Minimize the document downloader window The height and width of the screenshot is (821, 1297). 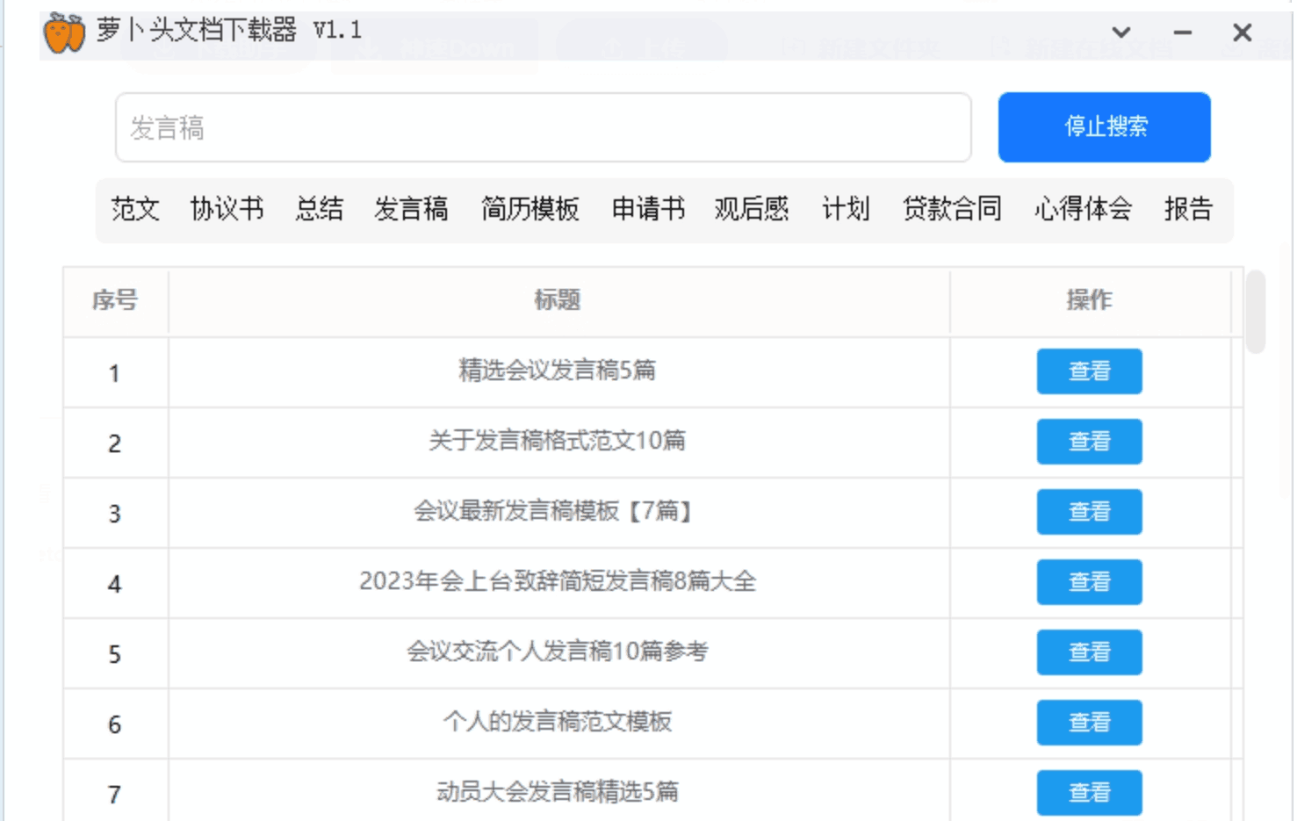point(1182,33)
